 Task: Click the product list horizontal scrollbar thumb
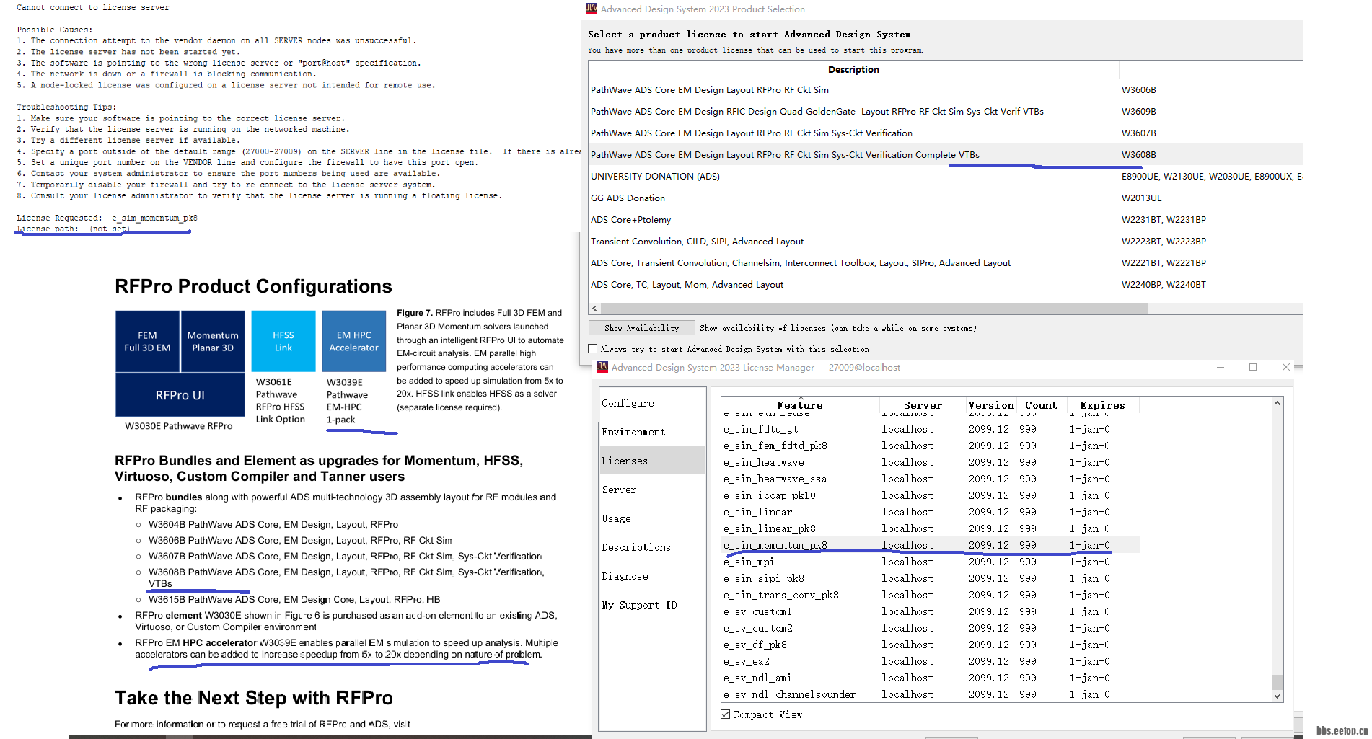click(874, 308)
